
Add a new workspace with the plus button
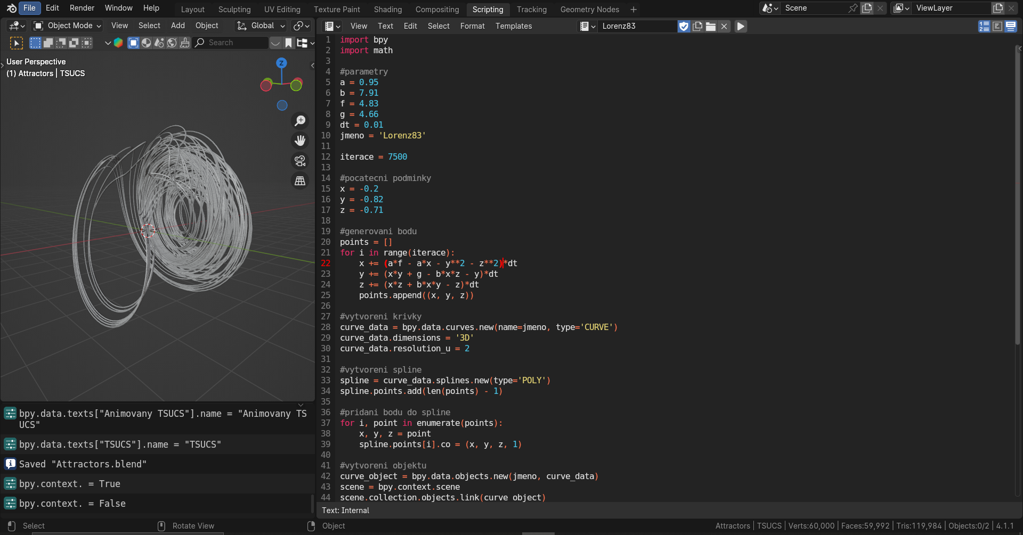point(633,9)
